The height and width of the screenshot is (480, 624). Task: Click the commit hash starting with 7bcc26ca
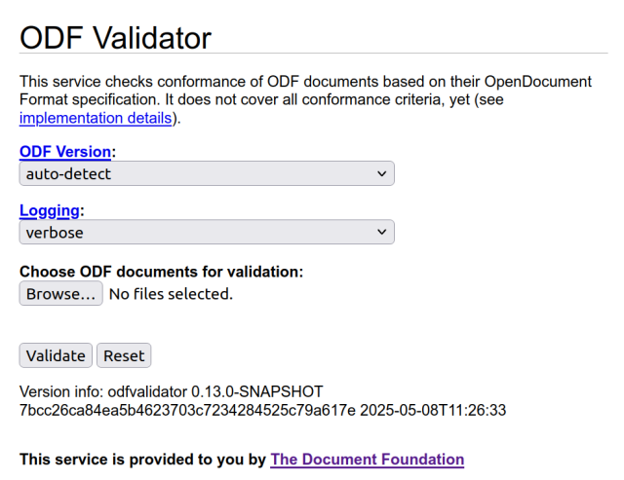(187, 410)
